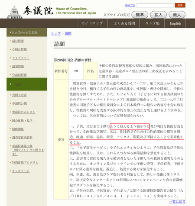Open 質問主意書 in the sidebar
The image size is (195, 206).
click(x=19, y=95)
